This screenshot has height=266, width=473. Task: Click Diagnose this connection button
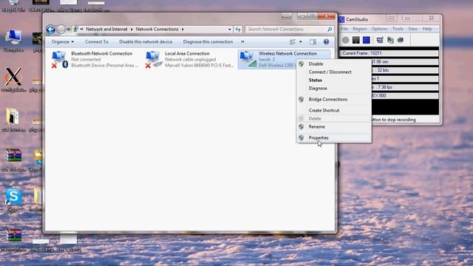208,41
